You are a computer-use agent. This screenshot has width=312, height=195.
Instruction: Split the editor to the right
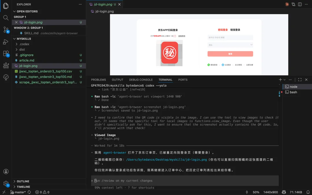300,4
